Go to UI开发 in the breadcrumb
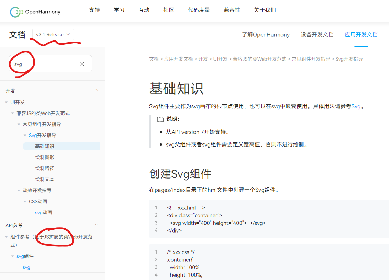 tap(220, 59)
